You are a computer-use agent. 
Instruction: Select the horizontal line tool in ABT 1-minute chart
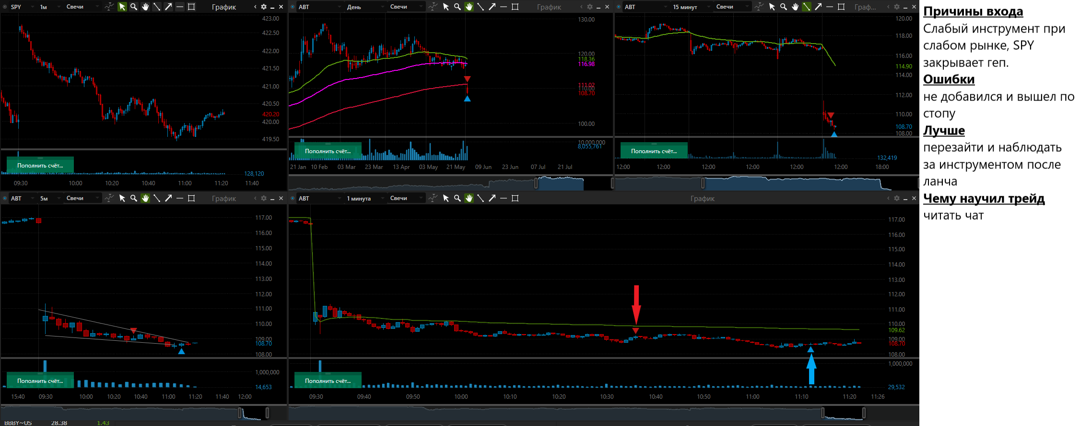point(504,198)
